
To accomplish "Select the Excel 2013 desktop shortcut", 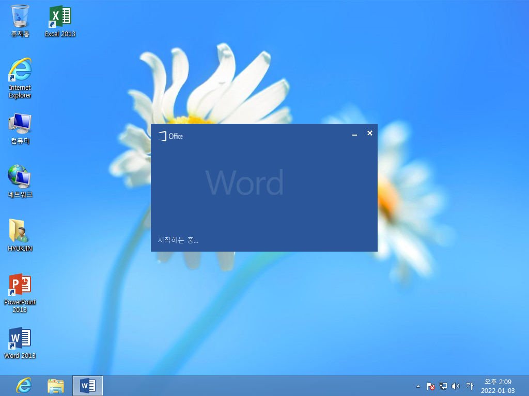I will point(60,21).
